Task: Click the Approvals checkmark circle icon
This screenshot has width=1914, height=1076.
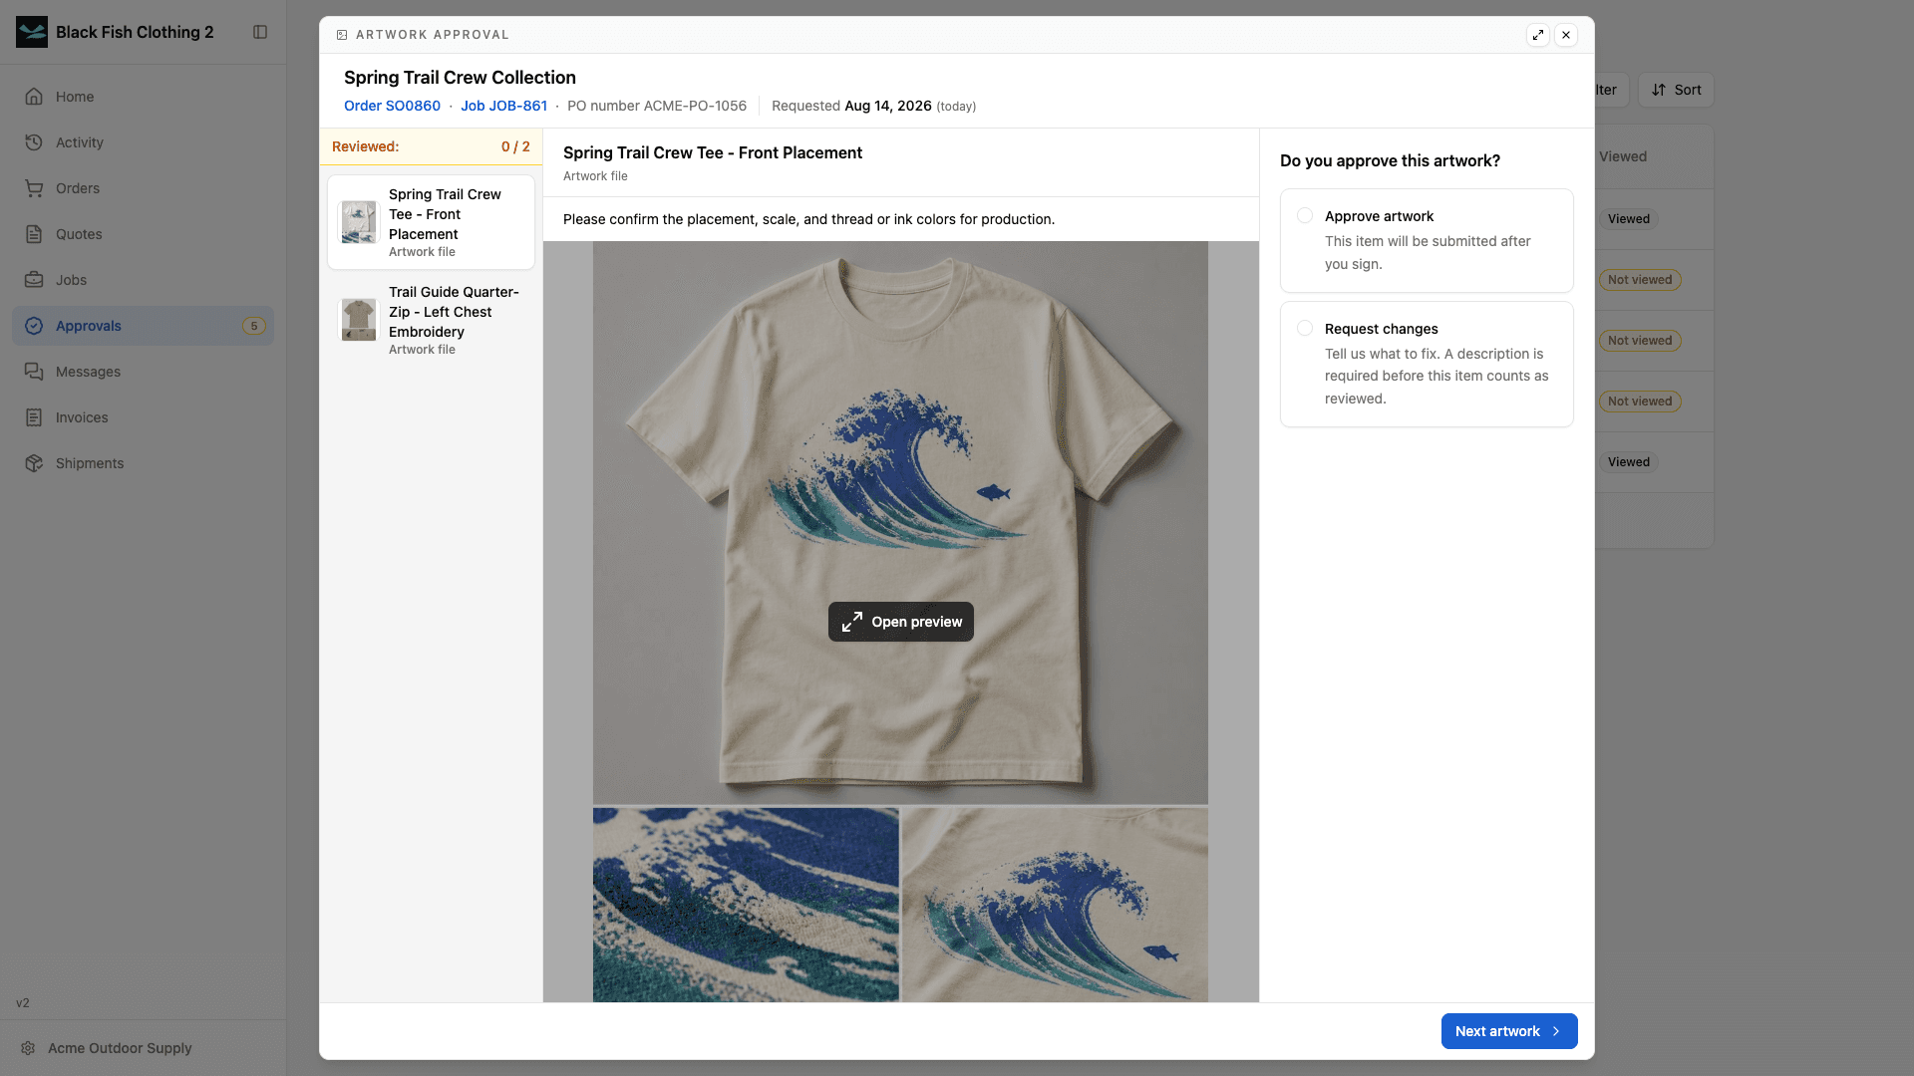Action: tap(34, 326)
